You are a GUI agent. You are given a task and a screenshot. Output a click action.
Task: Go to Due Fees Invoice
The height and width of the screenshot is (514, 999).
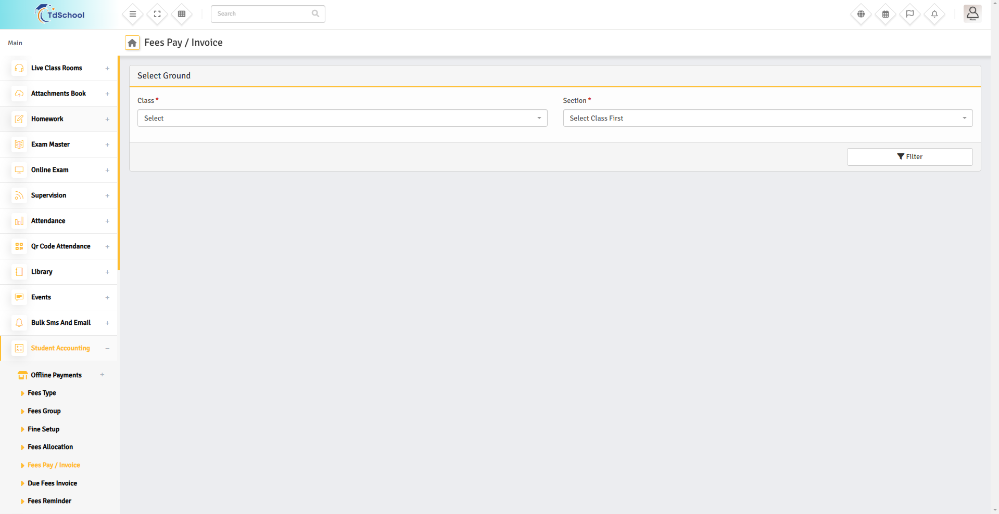[52, 483]
